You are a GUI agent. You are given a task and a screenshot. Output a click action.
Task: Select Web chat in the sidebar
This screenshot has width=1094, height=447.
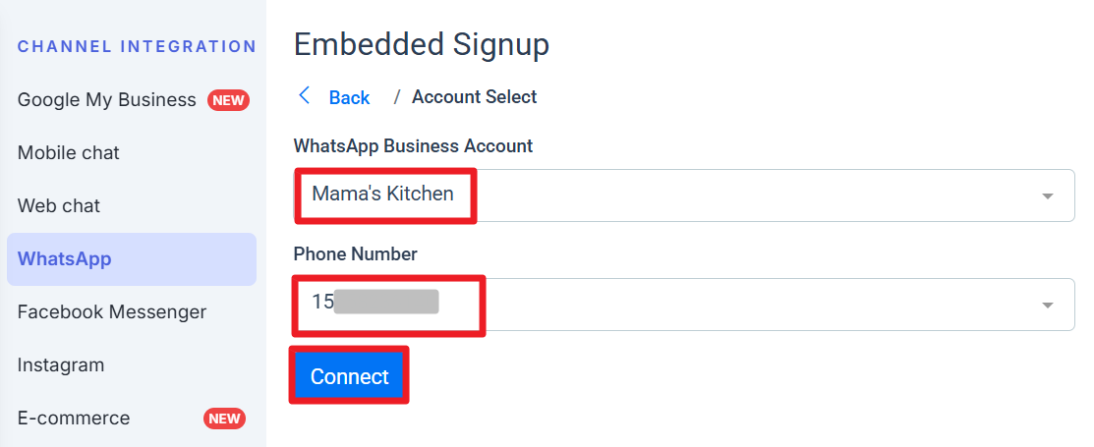(59, 206)
